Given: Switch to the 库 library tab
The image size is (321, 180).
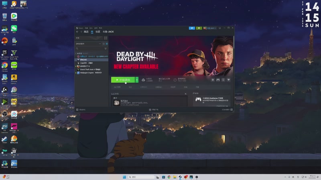Looking at the screenshot, I should 92,32.
